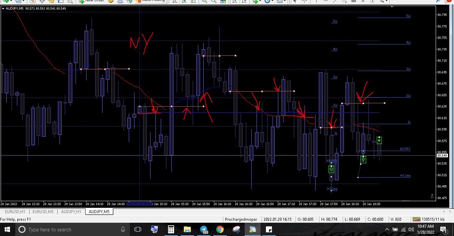Click the 28 Jan 18:30 time axis label
The height and width of the screenshot is (236, 454).
point(371,204)
